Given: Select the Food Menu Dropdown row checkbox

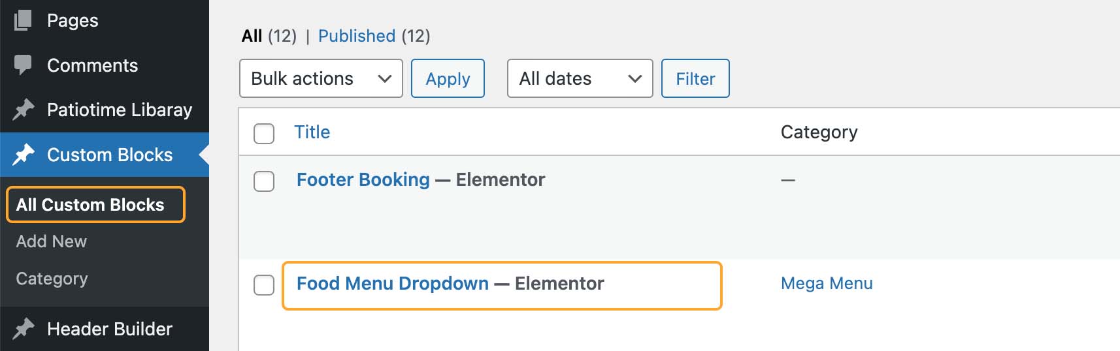Looking at the screenshot, I should coord(264,284).
